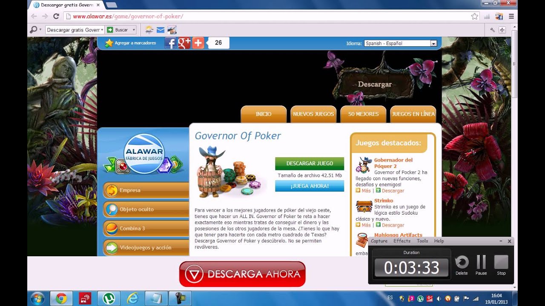Click the ¡JUEGA AHORA! button
The width and height of the screenshot is (545, 306).
tap(310, 186)
